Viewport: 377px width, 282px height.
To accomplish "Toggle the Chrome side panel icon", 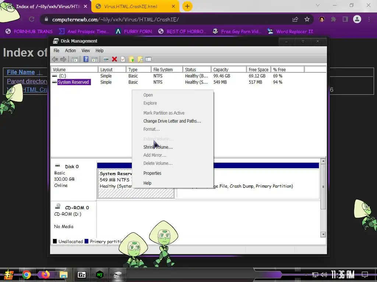I will pyautogui.click(x=345, y=19).
